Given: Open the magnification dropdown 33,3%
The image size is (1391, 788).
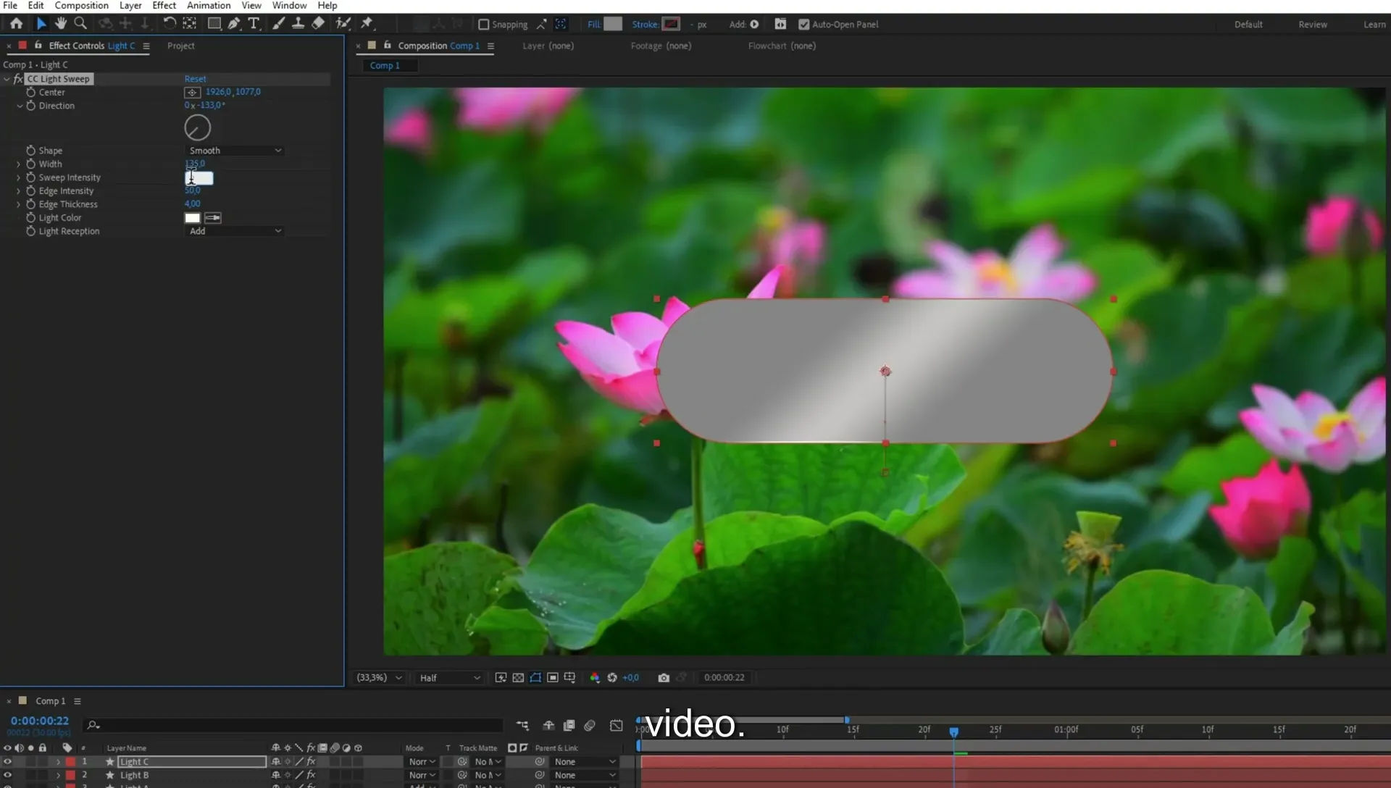Looking at the screenshot, I should click(x=379, y=677).
